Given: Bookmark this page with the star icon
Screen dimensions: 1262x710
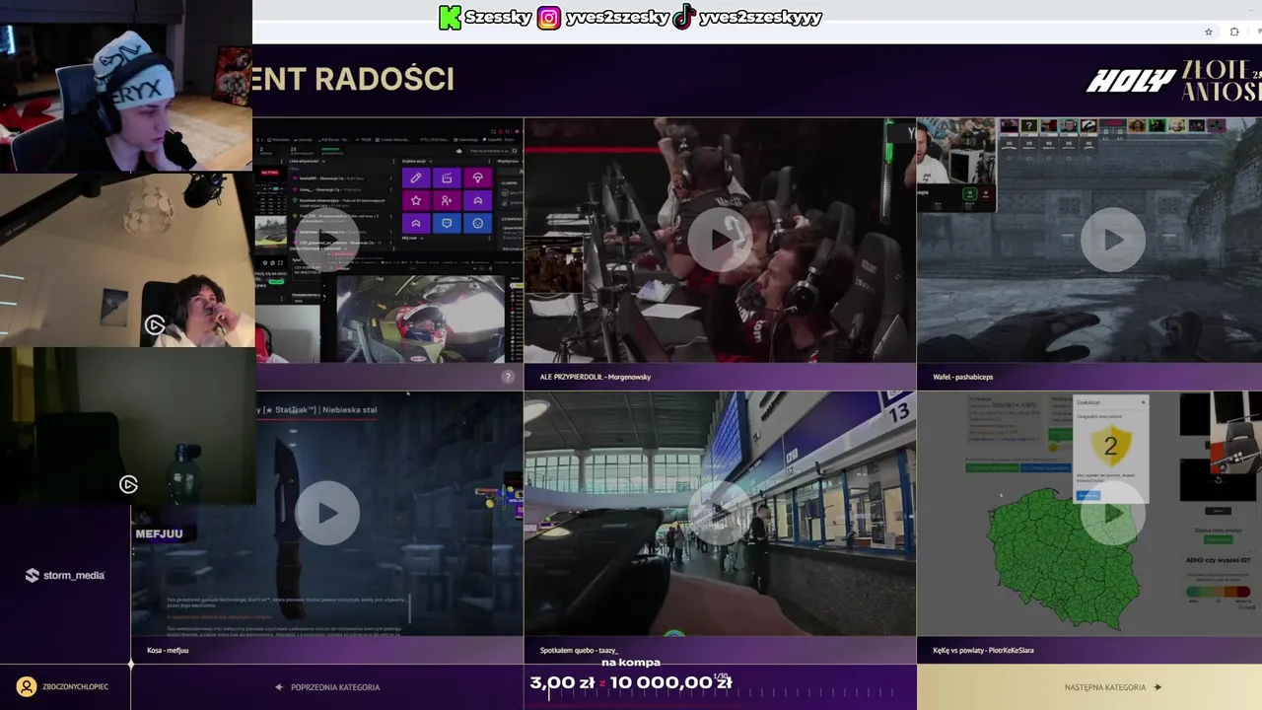Looking at the screenshot, I should [x=1209, y=32].
